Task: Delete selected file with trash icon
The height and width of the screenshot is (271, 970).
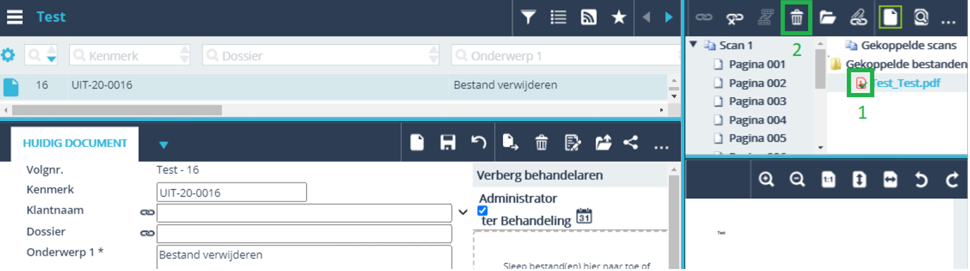Action: pos(797,17)
